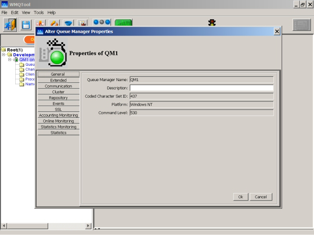This screenshot has height=235, width=314.
Task: Click the blue bowl toolbar icon
Action: (68, 23)
